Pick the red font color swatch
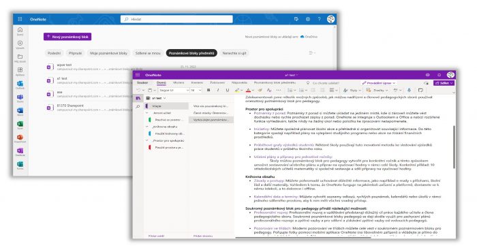477x250 pixels. (248, 91)
